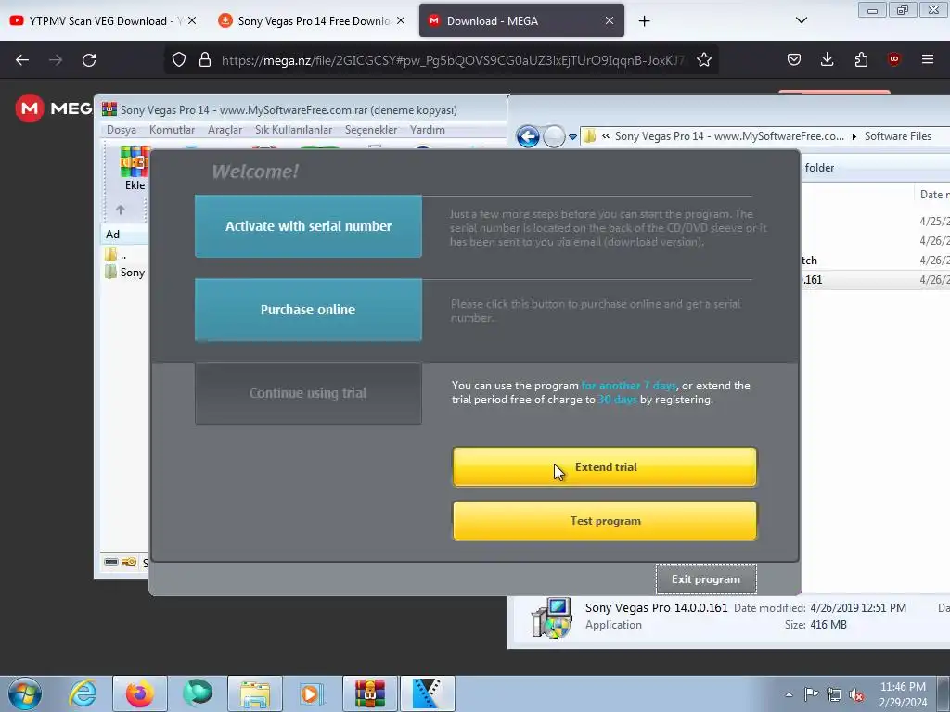Screen dimensions: 950x712
Task: Click the Ekle icon in WinRAR toolbar
Action: [135, 169]
